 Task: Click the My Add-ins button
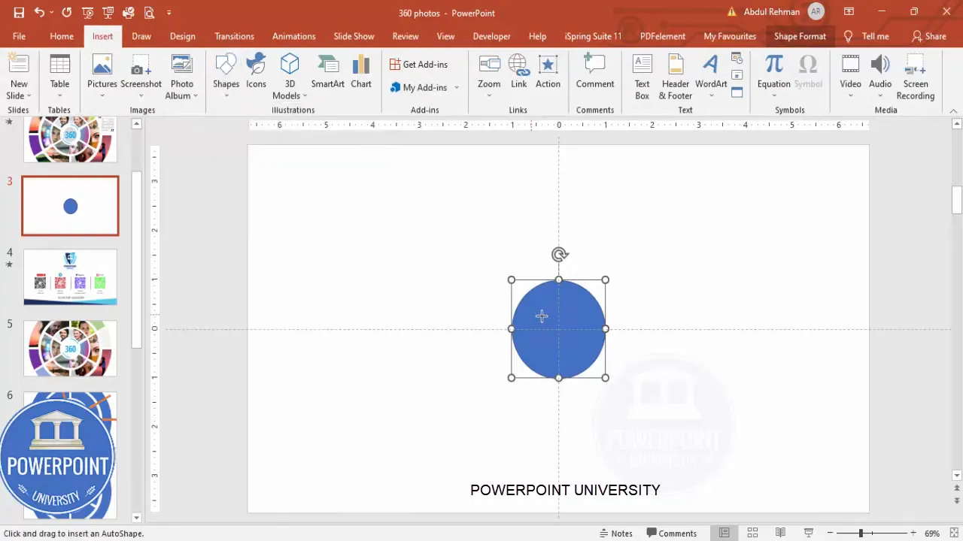(419, 88)
